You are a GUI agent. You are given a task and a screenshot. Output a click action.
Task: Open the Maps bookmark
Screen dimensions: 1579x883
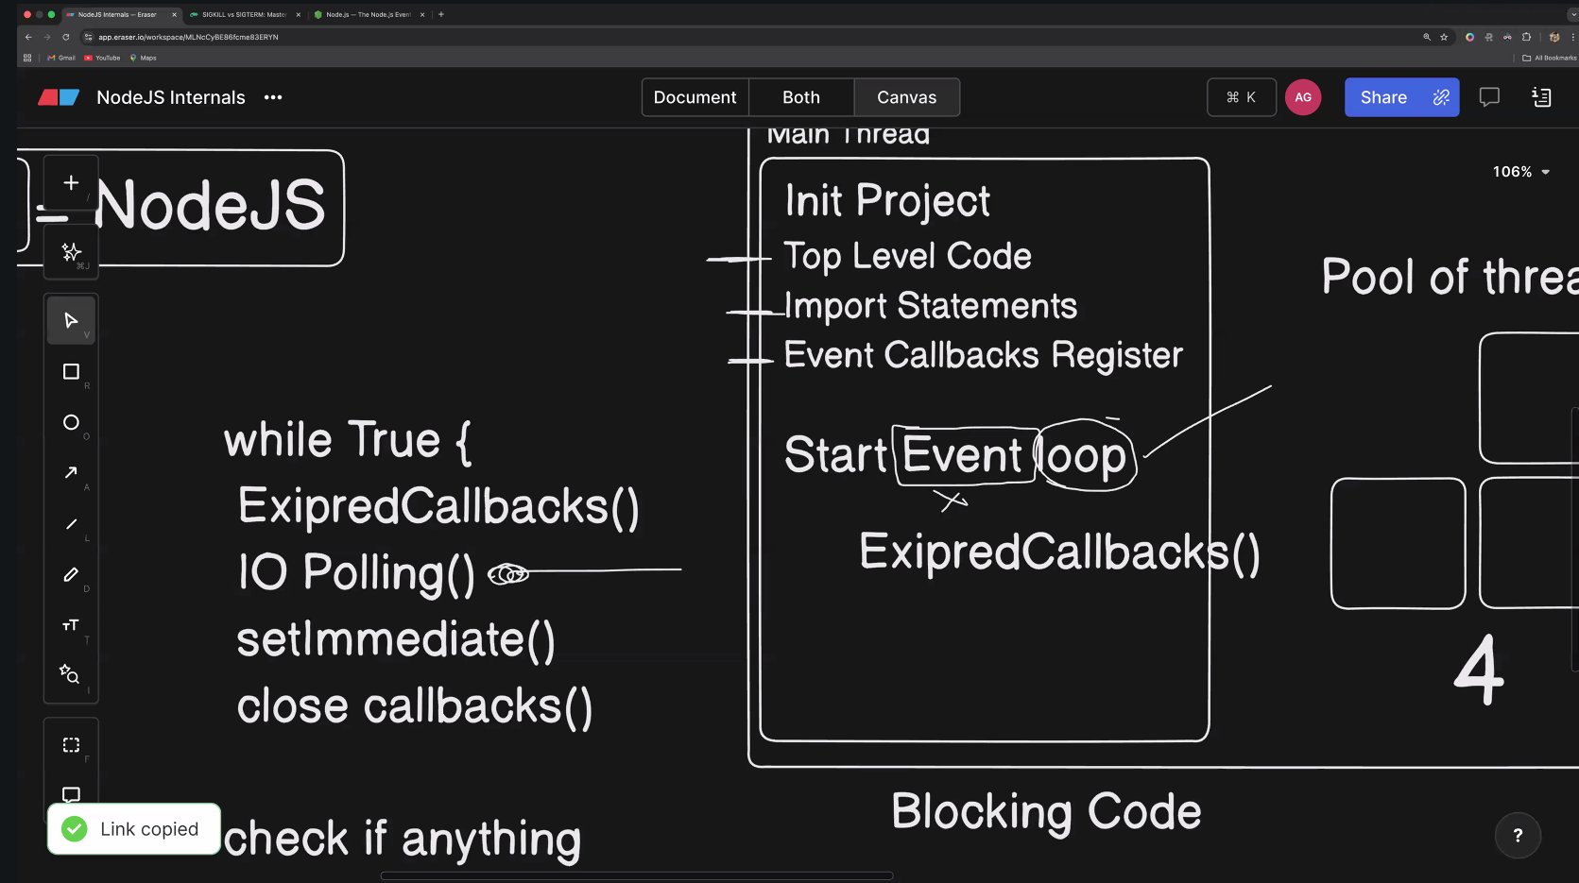[143, 58]
